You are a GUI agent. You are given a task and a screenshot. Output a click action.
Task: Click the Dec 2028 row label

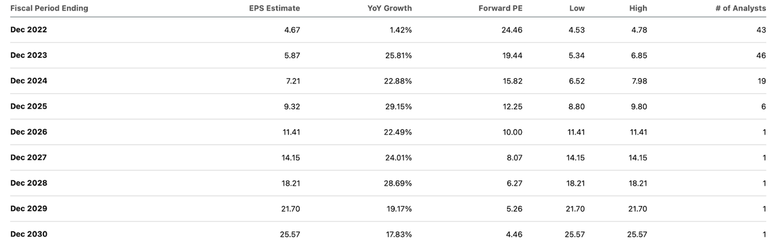28,183
